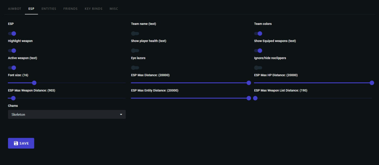Enable the Team name (text) toggle
This screenshot has height=165, width=379.
pos(135,33)
